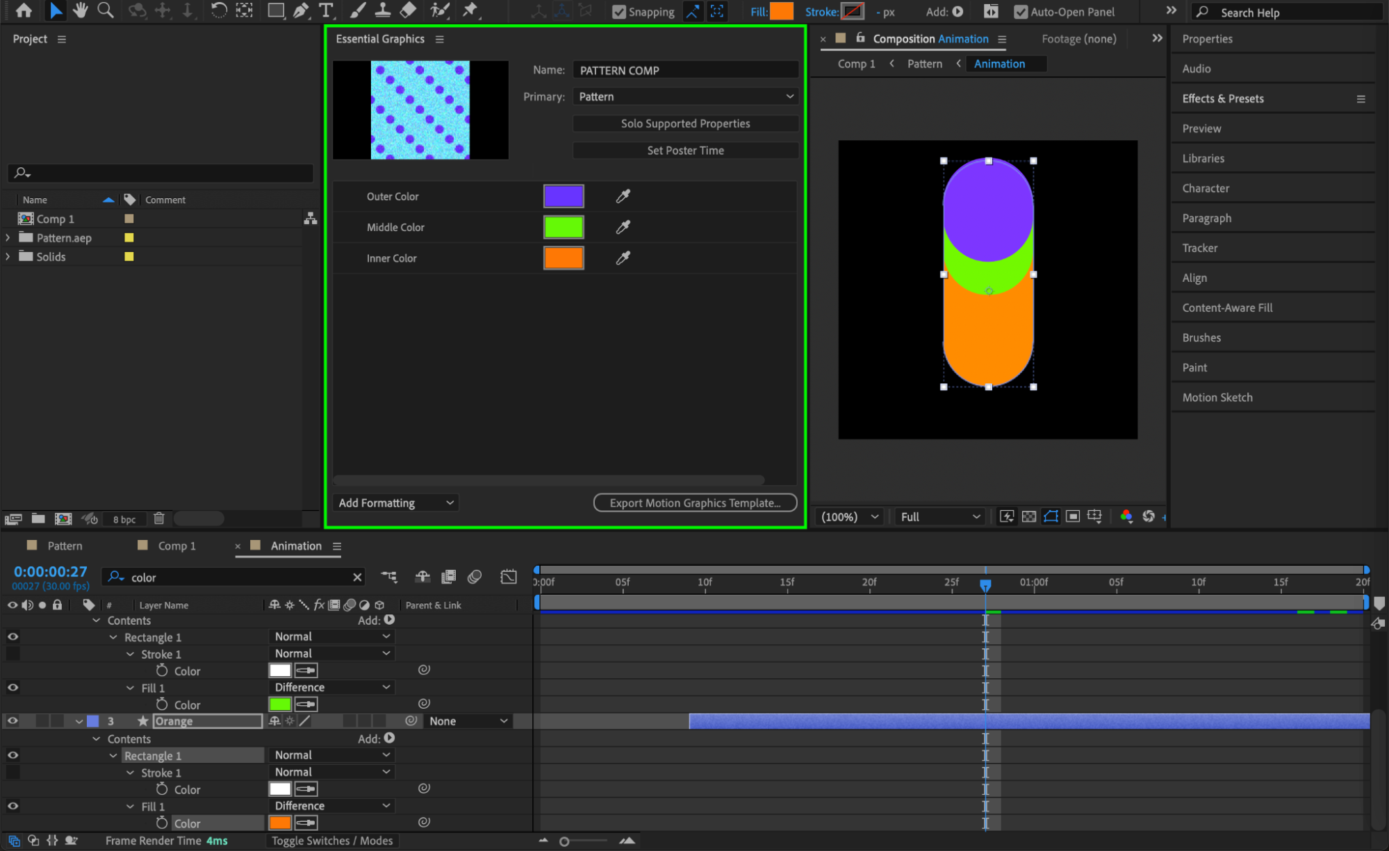Open the Primary Pattern dropdown
This screenshot has height=851, width=1389.
click(685, 96)
